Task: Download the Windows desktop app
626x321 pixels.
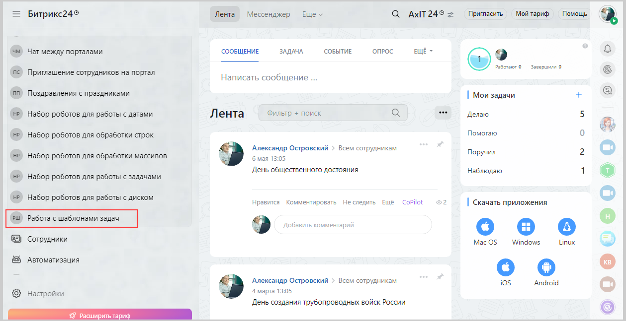Action: pos(526,227)
